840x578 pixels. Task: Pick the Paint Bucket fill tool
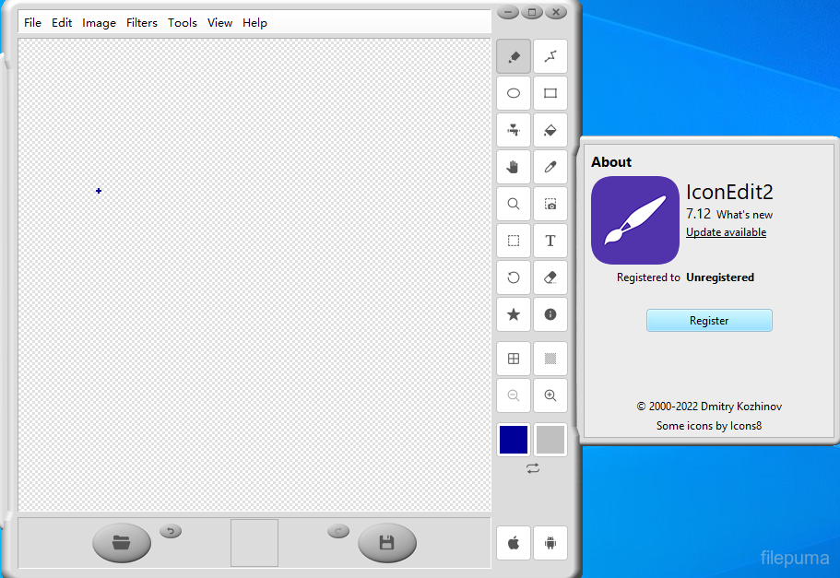click(x=550, y=130)
